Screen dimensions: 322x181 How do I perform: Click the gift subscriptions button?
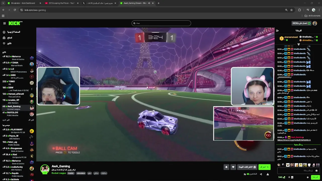[247, 167]
